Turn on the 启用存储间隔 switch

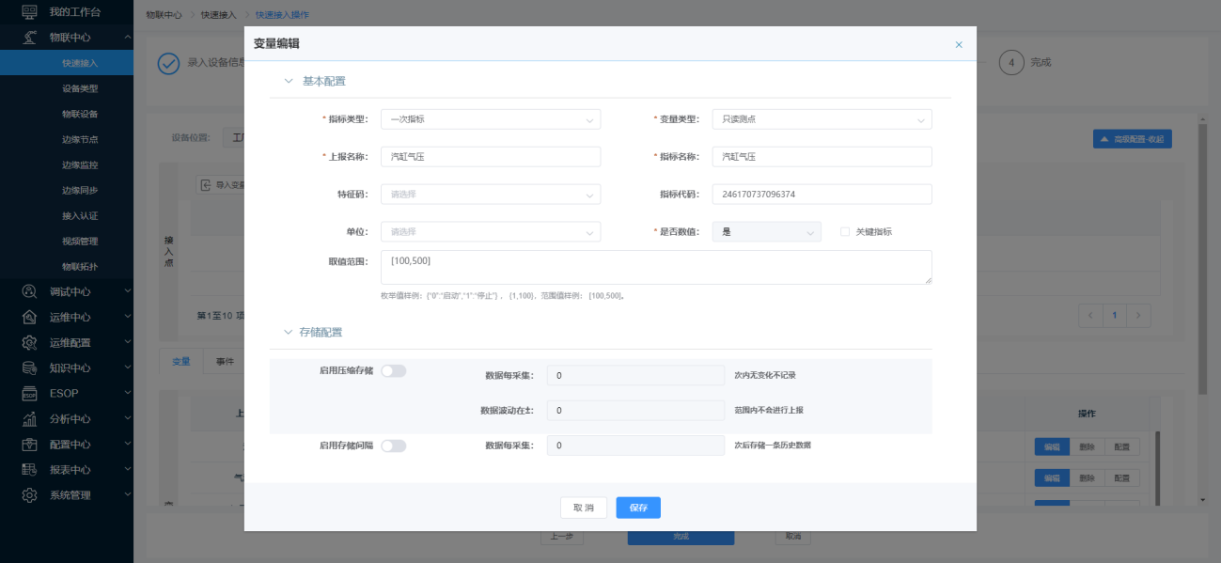click(x=393, y=446)
